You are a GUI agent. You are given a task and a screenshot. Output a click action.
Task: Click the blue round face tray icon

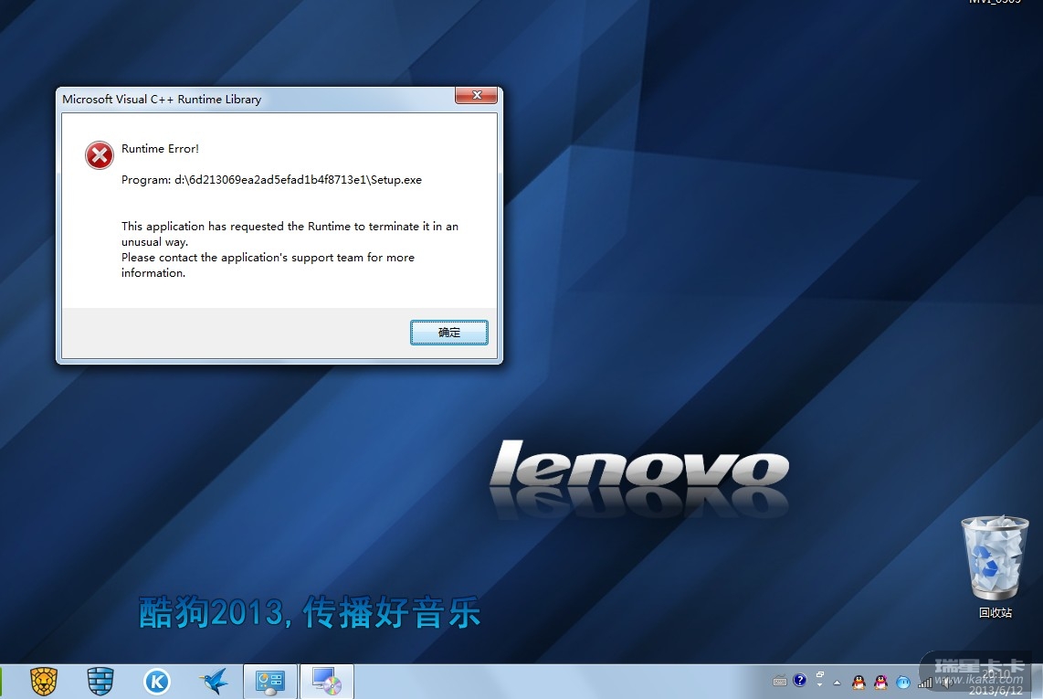click(x=902, y=683)
